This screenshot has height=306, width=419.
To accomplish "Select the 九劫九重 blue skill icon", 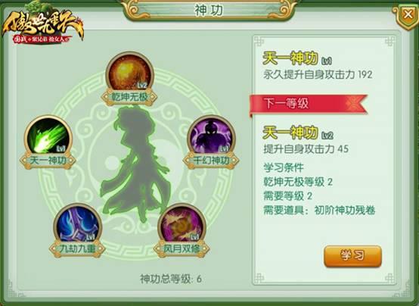I will [78, 225].
